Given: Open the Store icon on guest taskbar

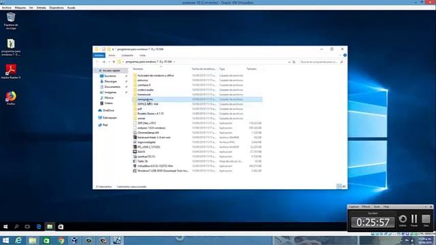Looking at the screenshot, I should coord(61,227).
